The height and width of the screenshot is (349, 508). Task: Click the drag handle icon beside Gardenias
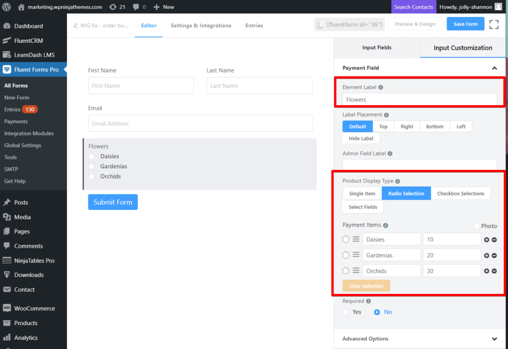point(356,255)
